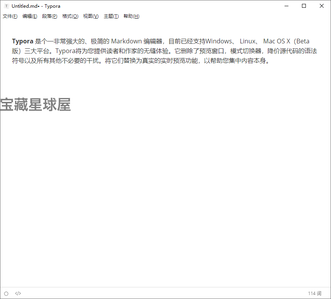Click the text Mac OS X in paragraph
The image size is (331, 299).
click(276, 41)
